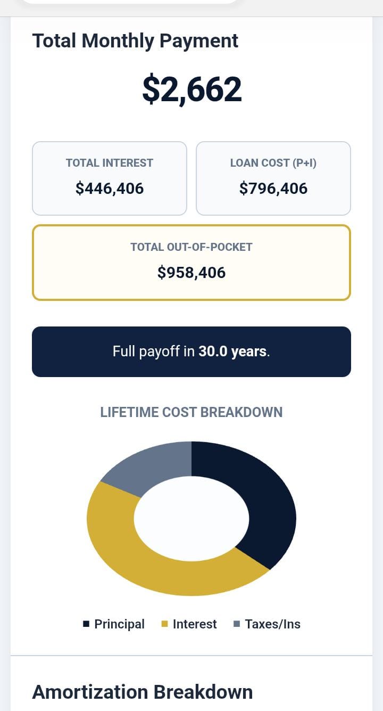383x711 pixels.
Task: Click the $958,406 out-of-pocket value
Action: click(191, 273)
